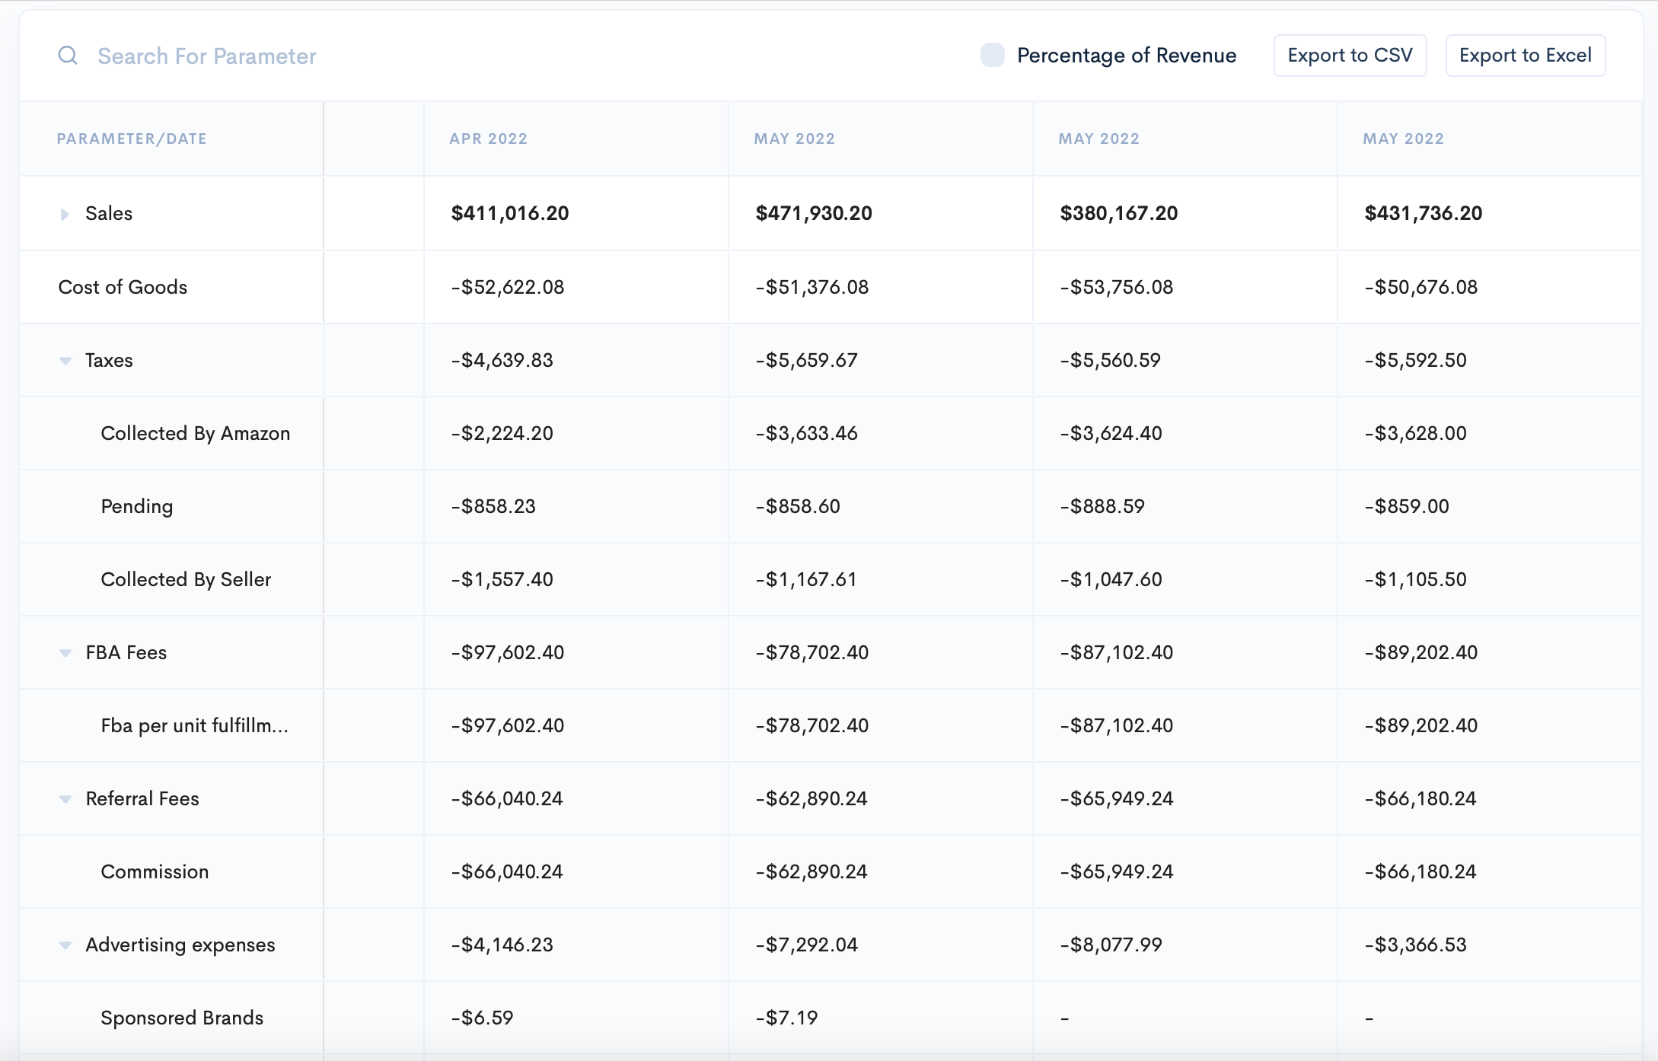Select the Collected By Amazon row
Viewport: 1658px width, 1061px height.
pyautogui.click(x=195, y=433)
